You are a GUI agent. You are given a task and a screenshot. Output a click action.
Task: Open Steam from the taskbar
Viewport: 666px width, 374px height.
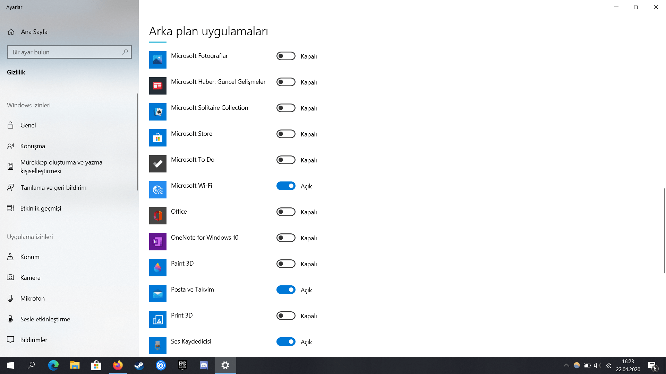139,365
